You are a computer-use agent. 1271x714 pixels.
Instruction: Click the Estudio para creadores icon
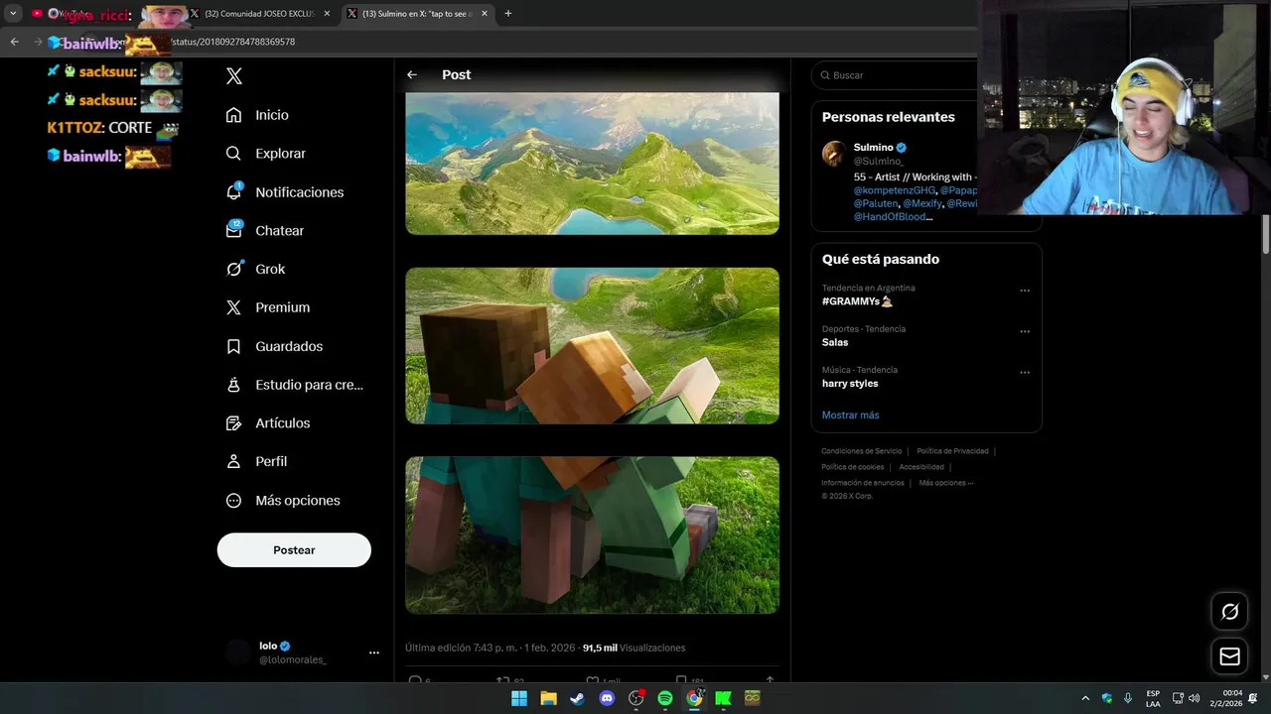233,385
